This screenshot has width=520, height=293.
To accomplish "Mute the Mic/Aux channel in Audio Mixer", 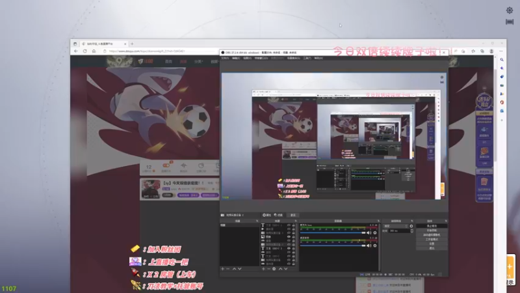I will coord(369,233).
